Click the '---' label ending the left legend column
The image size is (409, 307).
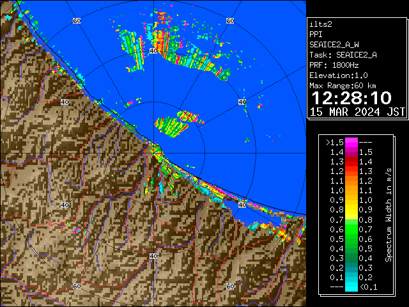[337, 287]
